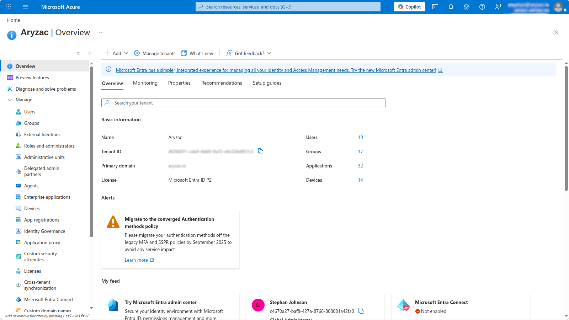
Task: Click the main content vertical scrollbar
Action: (x=566, y=128)
